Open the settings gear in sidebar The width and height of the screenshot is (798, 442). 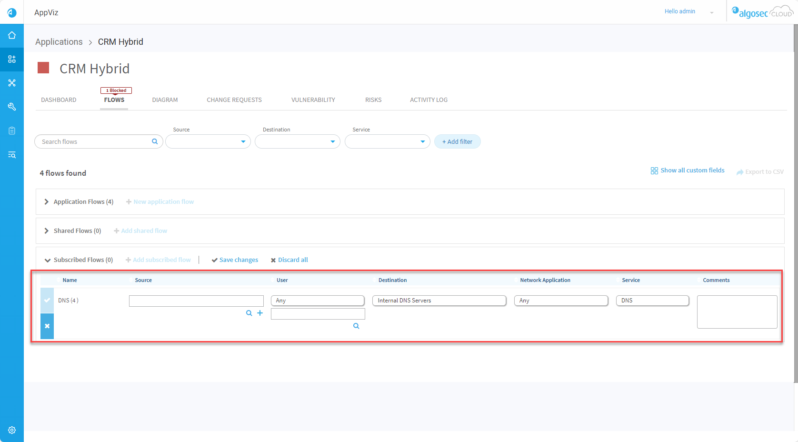tap(12, 430)
